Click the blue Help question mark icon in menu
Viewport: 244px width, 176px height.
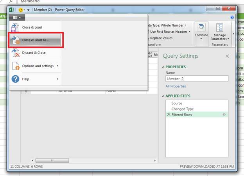click(15, 79)
